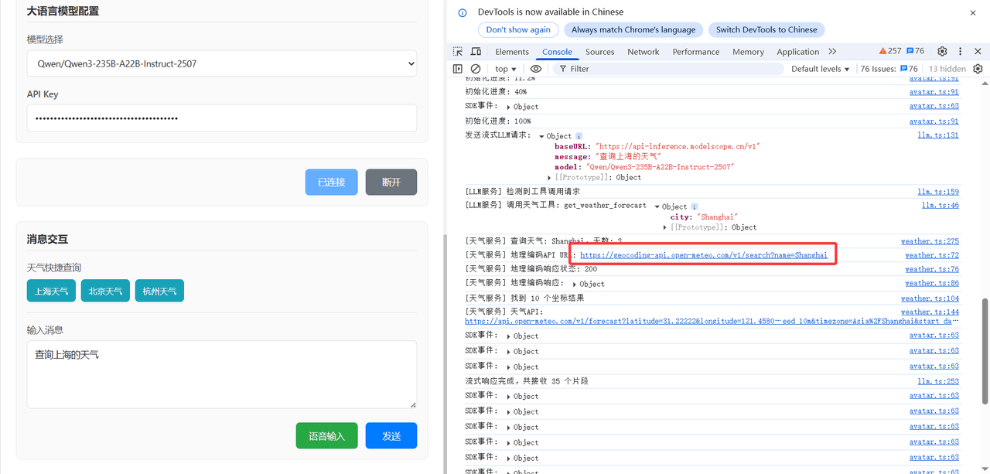Image resolution: width=990 pixels, height=474 pixels.
Task: Click Always match Chrome's language
Action: (x=633, y=30)
